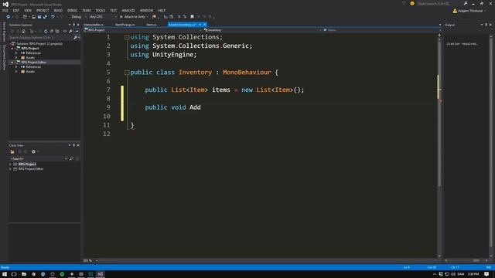Click the Class View settings gear icon
This screenshot has height=278, width=495.
[33, 152]
